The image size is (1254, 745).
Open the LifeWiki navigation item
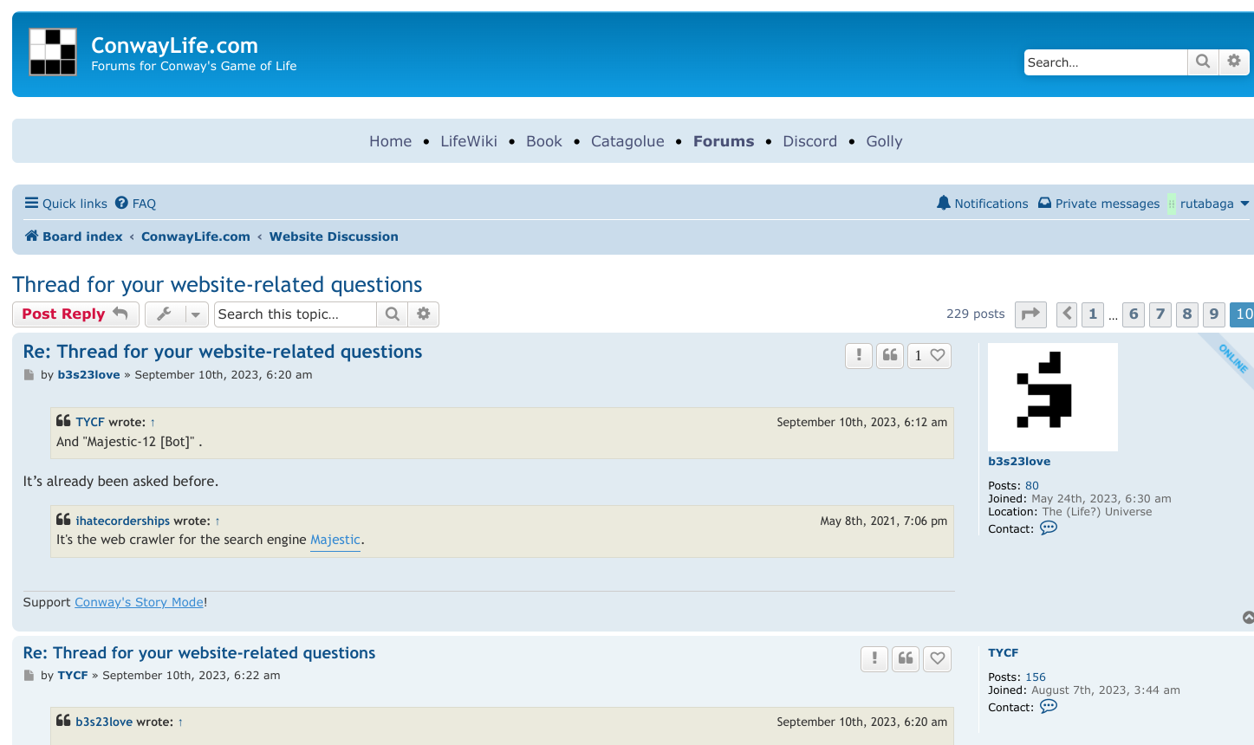[x=469, y=141]
